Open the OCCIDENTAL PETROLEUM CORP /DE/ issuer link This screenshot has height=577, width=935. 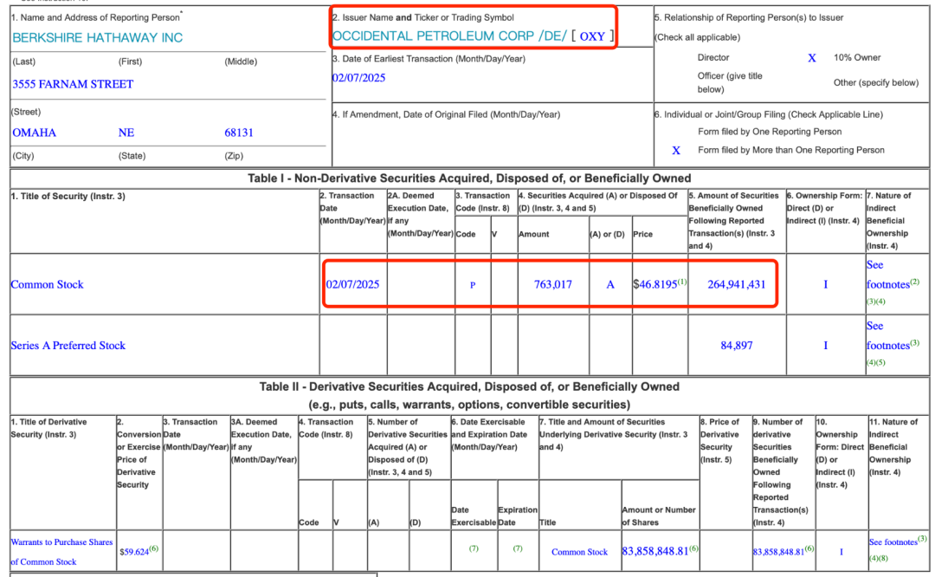449,36
